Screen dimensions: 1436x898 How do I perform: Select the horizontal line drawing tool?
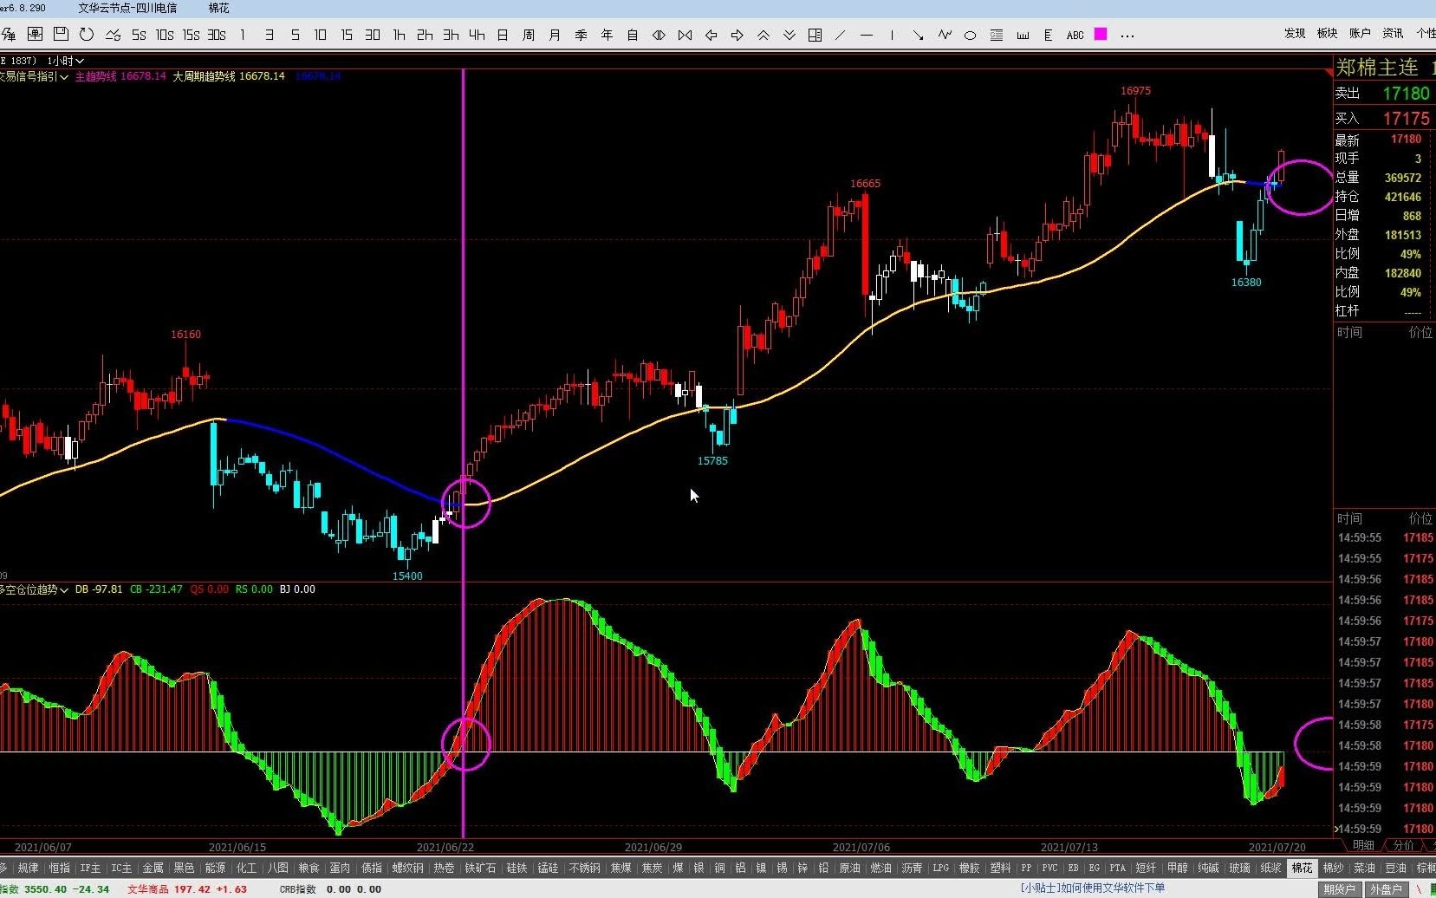(867, 35)
